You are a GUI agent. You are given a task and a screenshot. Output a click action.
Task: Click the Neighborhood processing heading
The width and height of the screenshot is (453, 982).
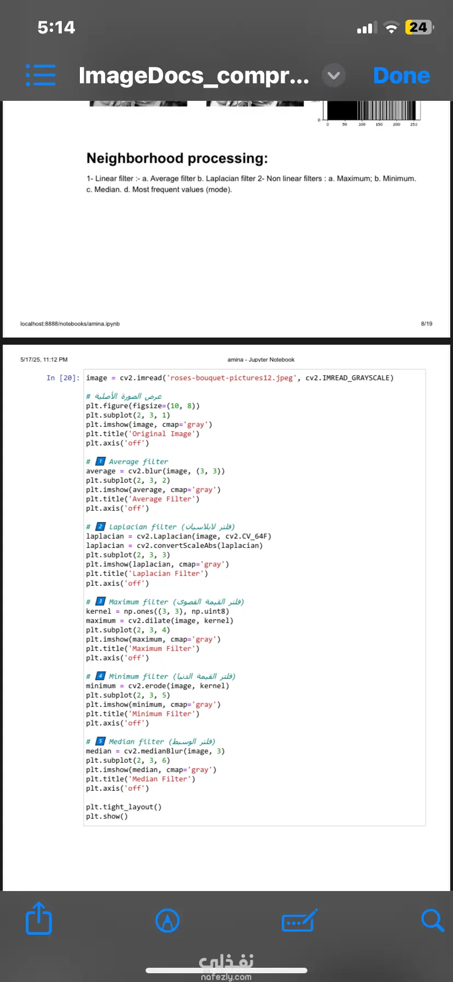pyautogui.click(x=177, y=158)
